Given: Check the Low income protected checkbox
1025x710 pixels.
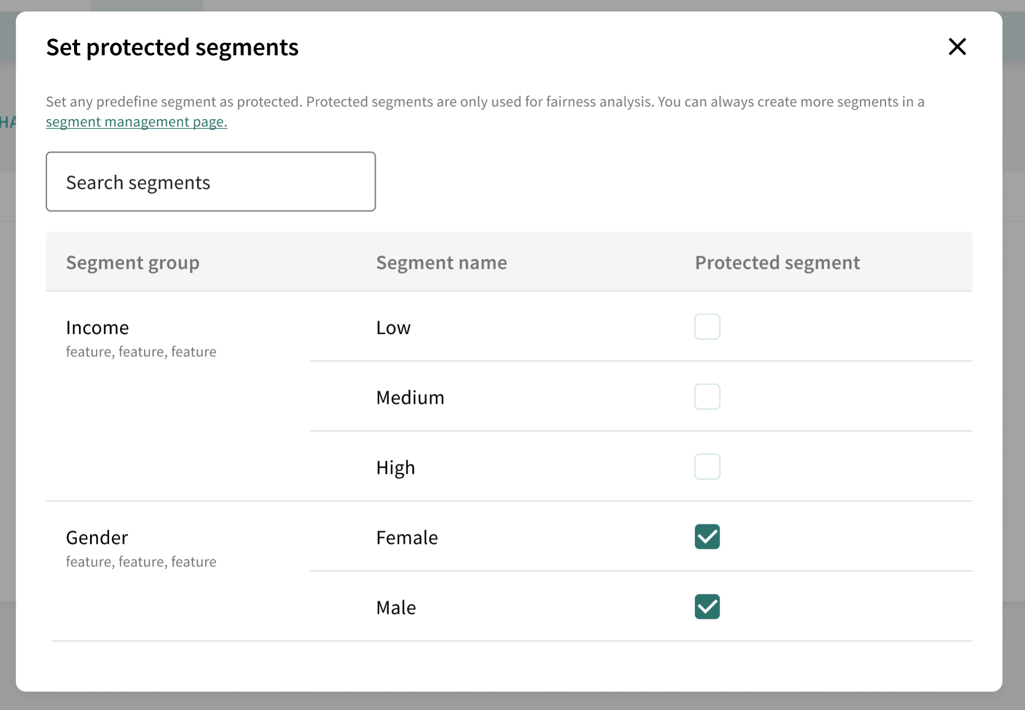Looking at the screenshot, I should 707,327.
